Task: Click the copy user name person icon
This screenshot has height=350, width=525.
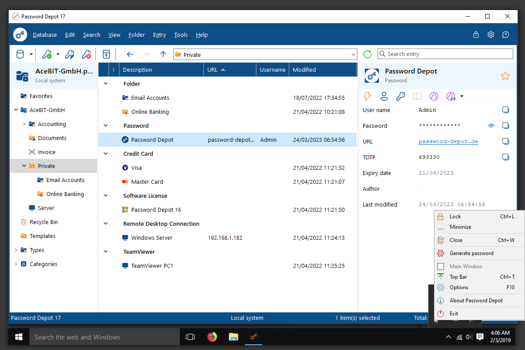Action: point(384,96)
